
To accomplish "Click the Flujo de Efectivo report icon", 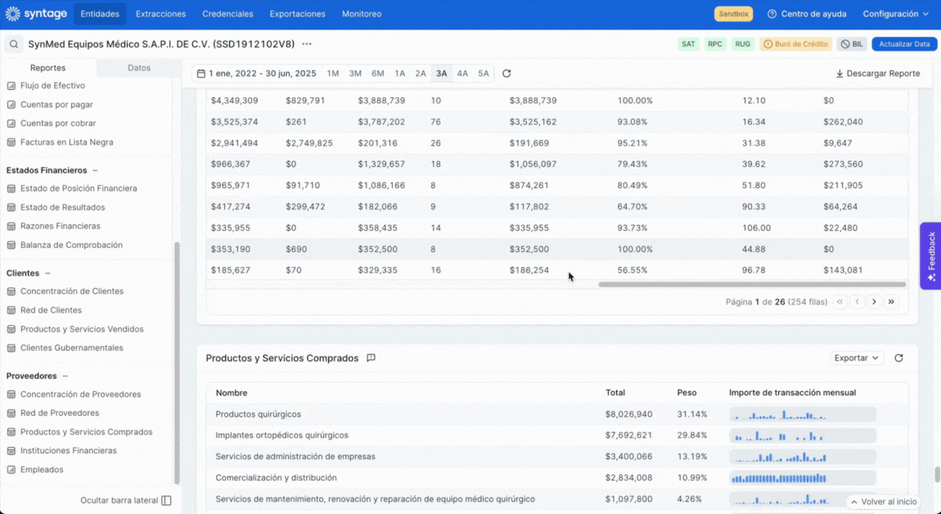I will pos(11,86).
